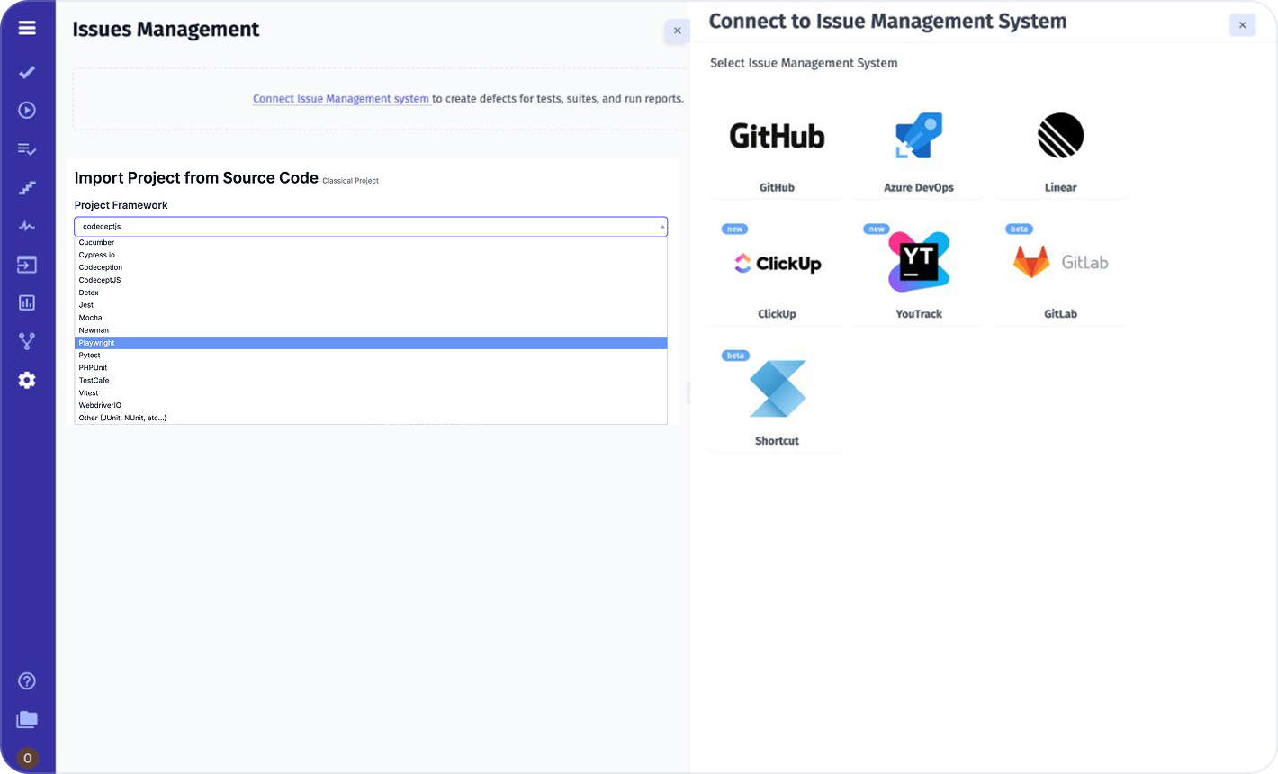Click the help question mark icon
The width and height of the screenshot is (1278, 774).
(27, 680)
